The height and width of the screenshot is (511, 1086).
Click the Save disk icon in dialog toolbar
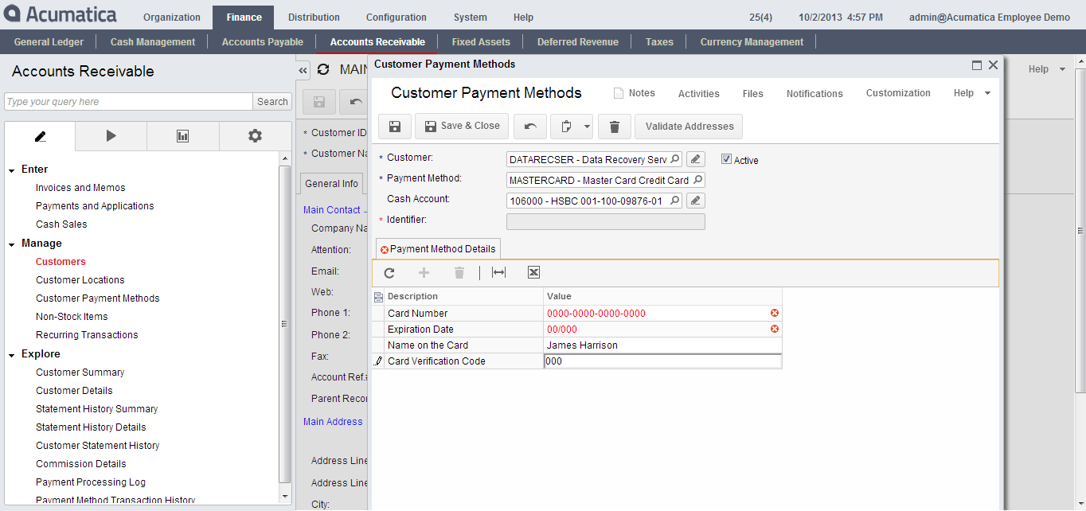(395, 126)
